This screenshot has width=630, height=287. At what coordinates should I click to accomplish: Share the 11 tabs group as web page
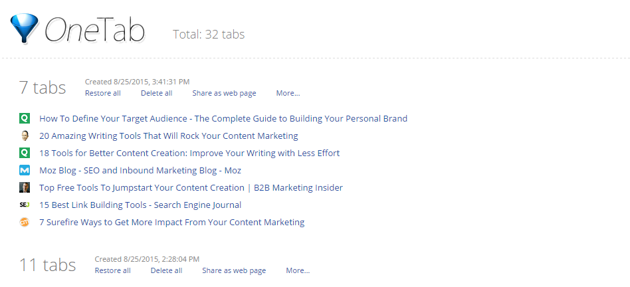234,270
